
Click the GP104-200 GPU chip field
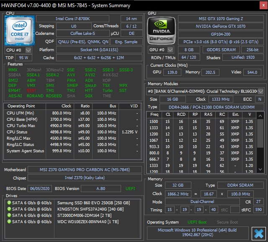(221, 34)
